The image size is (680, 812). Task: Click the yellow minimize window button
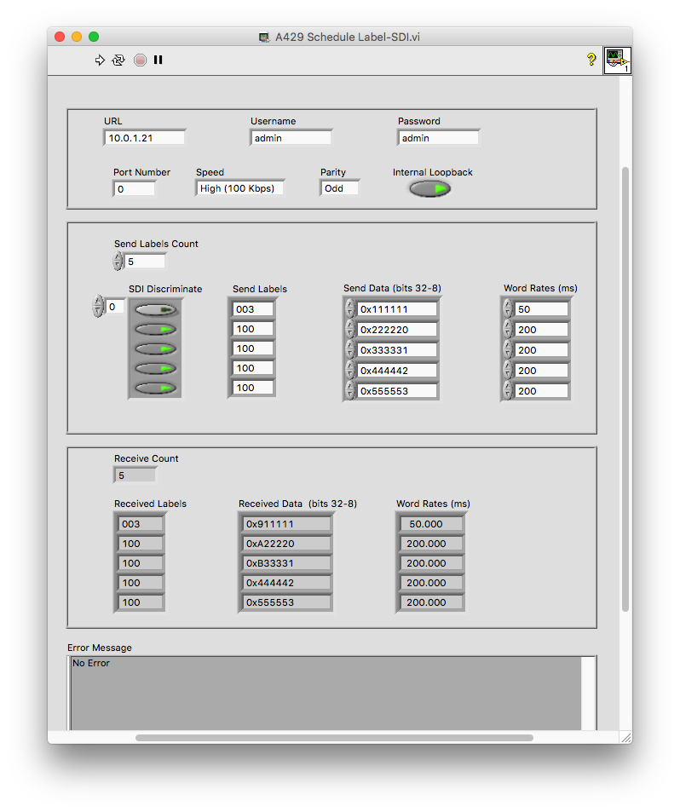[77, 37]
